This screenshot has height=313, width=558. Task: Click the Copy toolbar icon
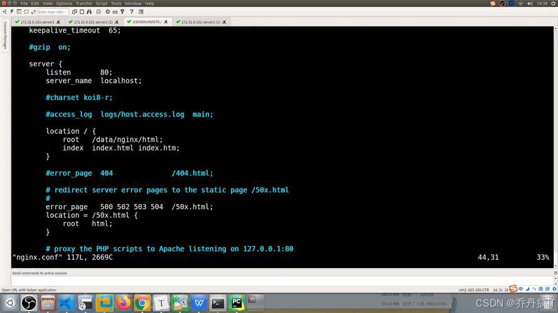click(74, 12)
